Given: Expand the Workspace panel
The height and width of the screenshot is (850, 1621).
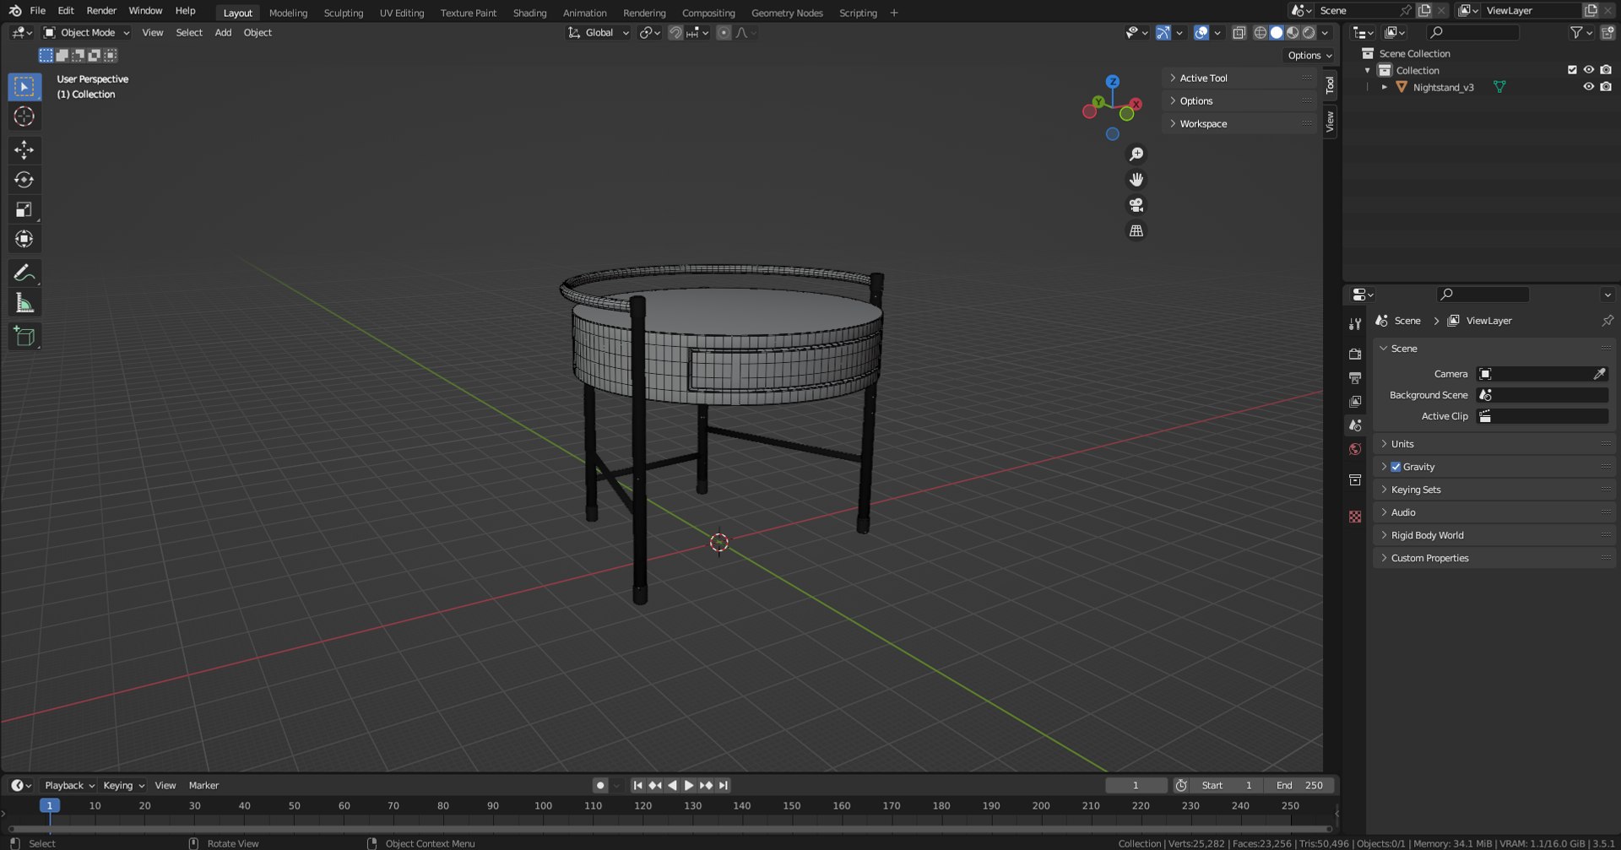Looking at the screenshot, I should coord(1240,123).
